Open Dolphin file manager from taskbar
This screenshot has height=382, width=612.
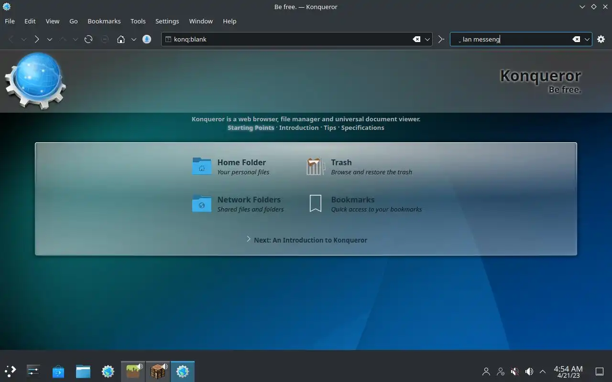click(83, 371)
